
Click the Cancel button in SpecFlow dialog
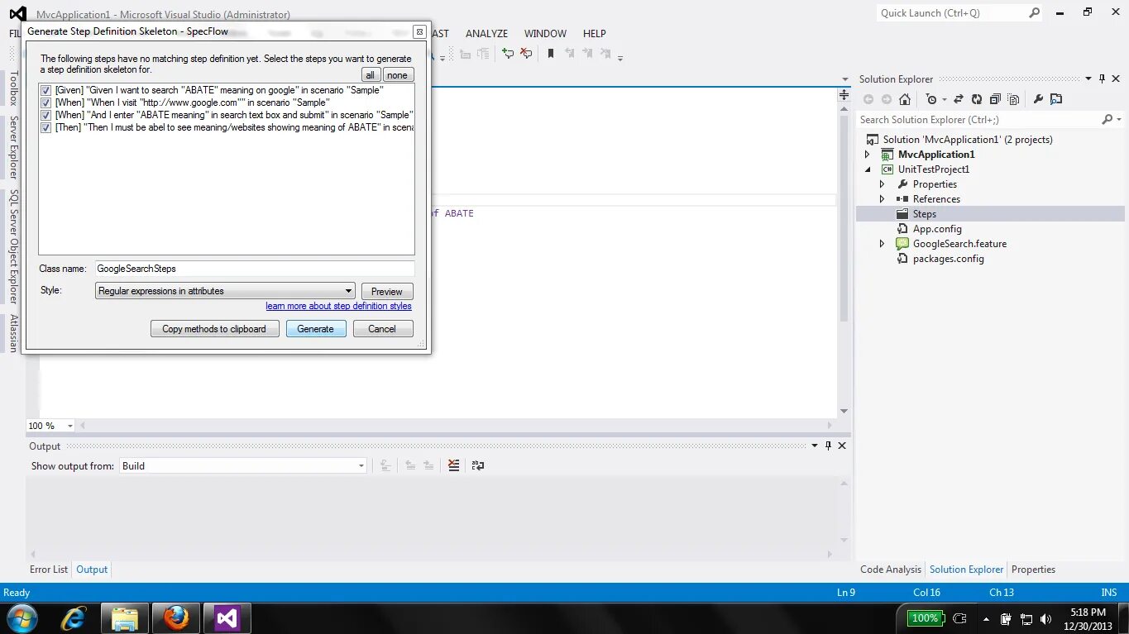click(x=382, y=329)
